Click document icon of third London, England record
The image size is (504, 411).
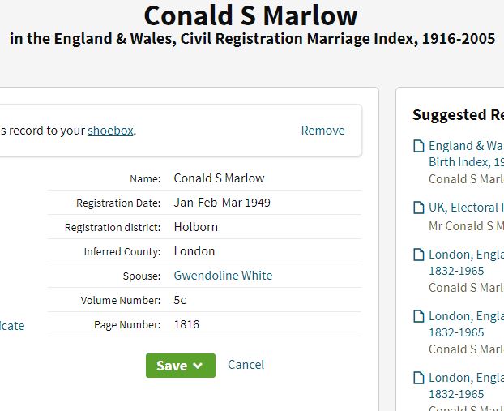[x=418, y=378]
